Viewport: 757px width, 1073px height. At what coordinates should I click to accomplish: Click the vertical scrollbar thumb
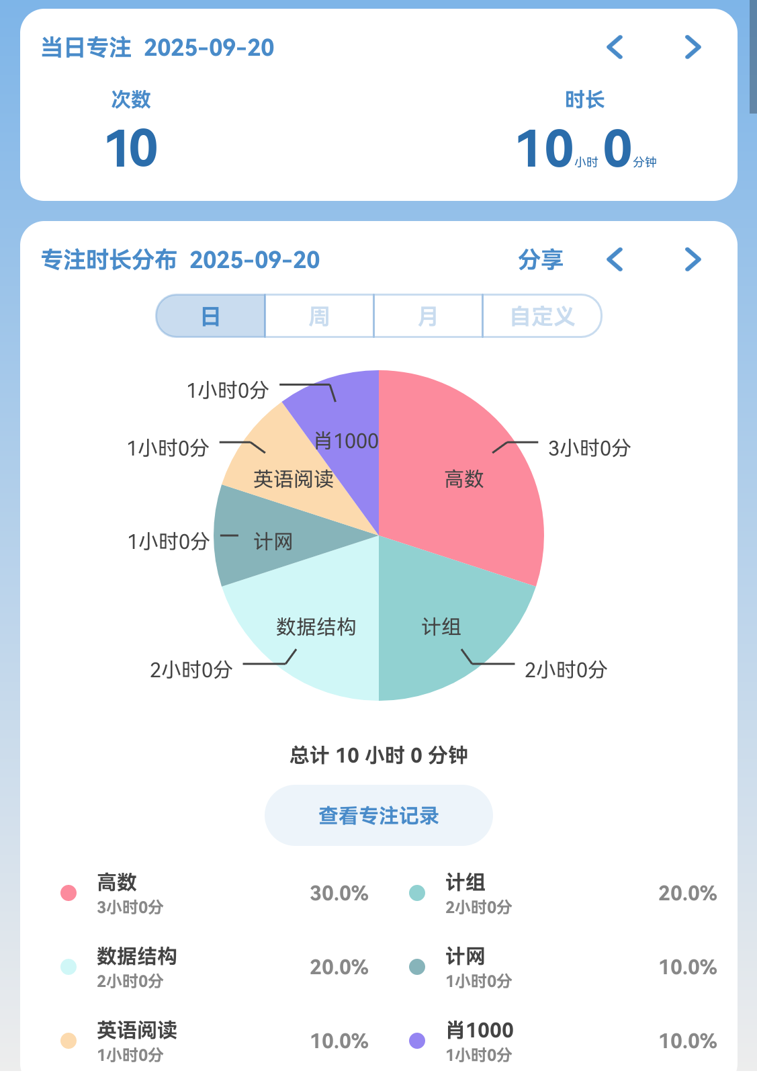(753, 57)
